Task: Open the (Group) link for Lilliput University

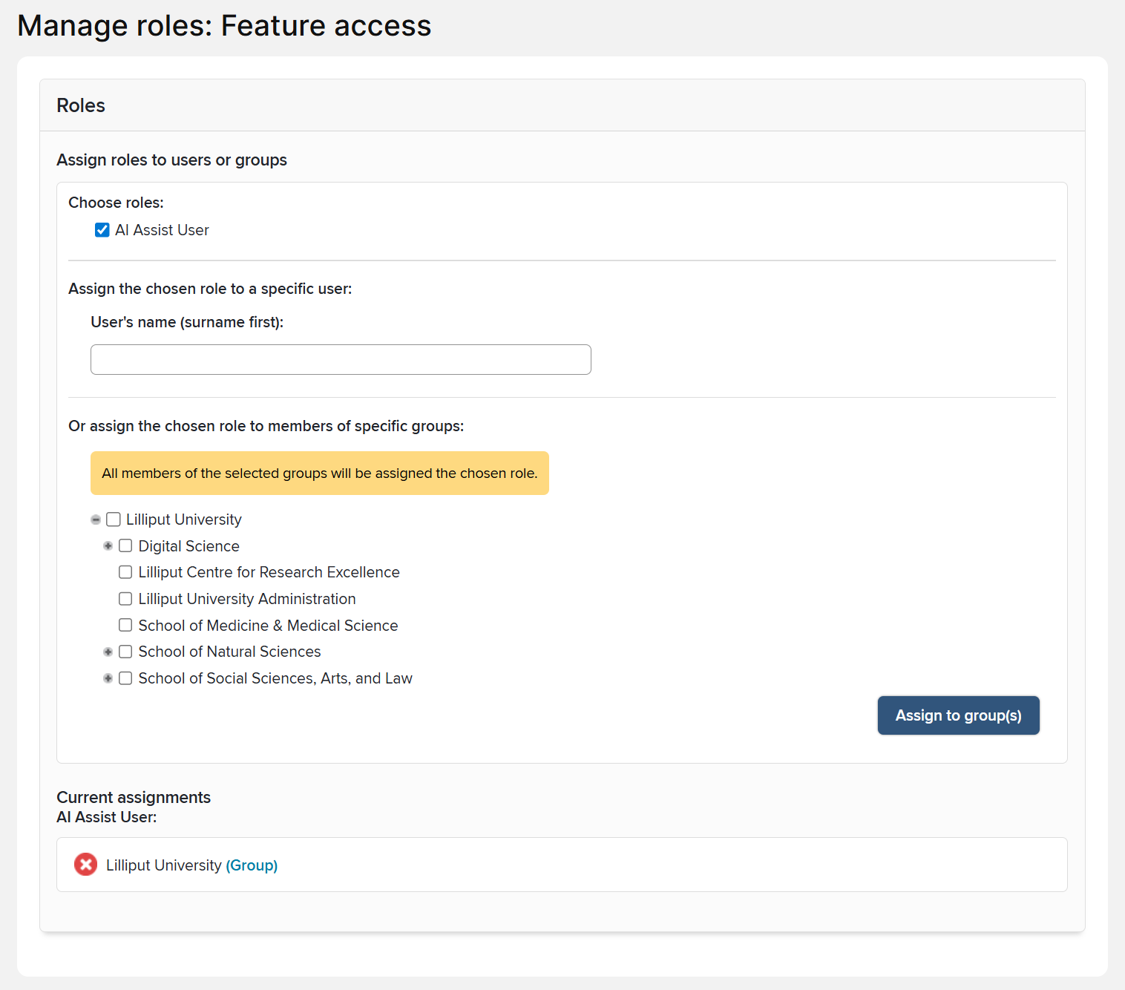Action: (252, 865)
